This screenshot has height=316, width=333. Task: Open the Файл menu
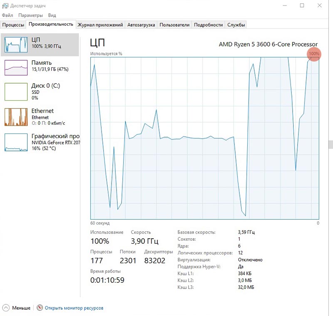tap(7, 15)
